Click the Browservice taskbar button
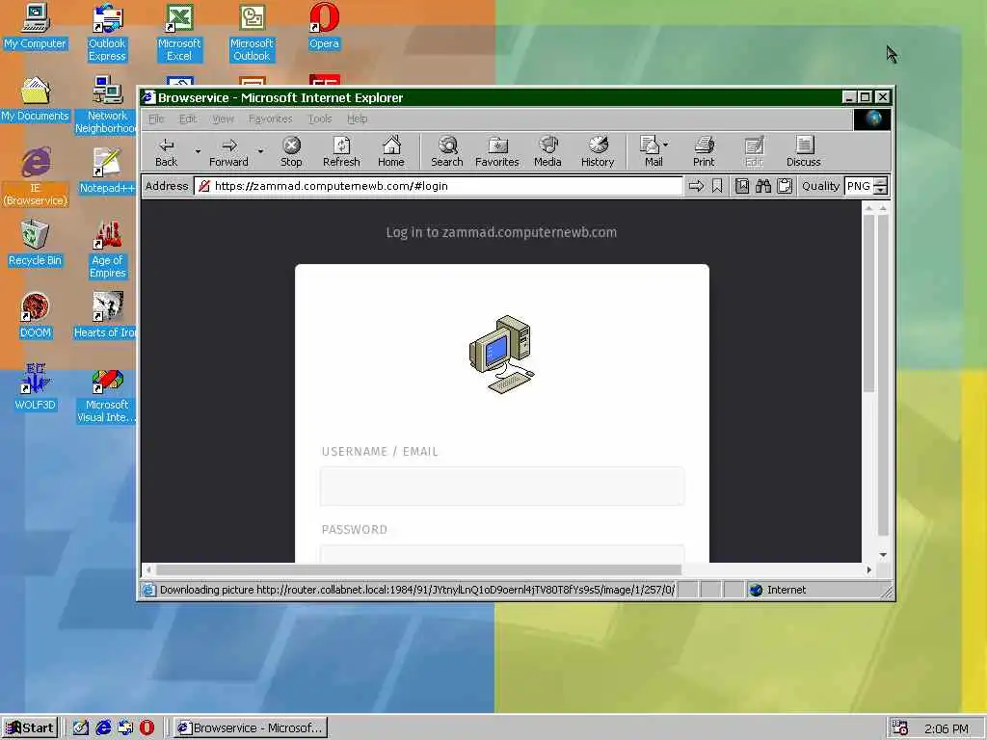 250,728
